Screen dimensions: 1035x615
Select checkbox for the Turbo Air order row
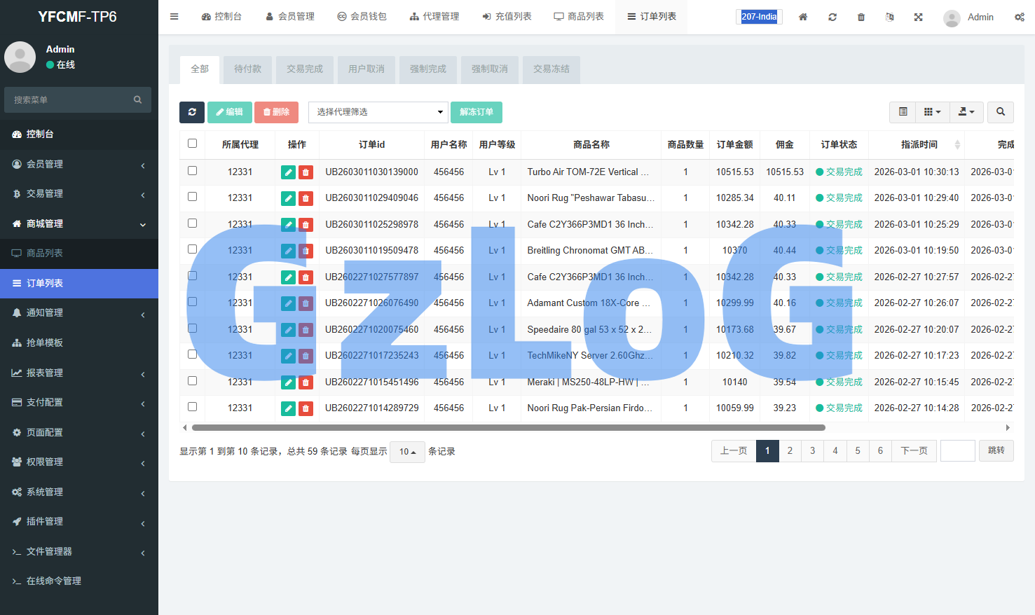(193, 171)
